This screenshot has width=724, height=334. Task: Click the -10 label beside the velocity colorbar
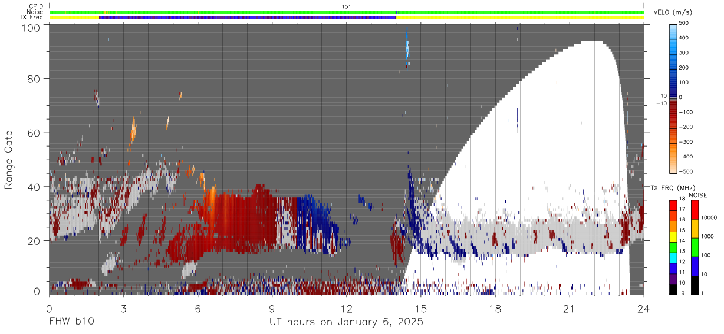tap(660, 103)
